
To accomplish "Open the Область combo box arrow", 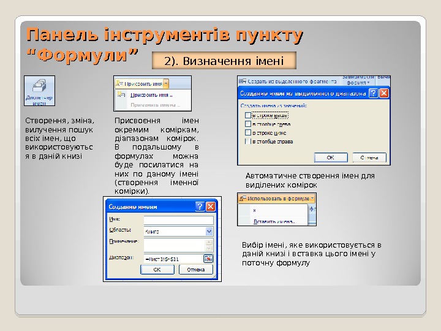I will coord(209,231).
